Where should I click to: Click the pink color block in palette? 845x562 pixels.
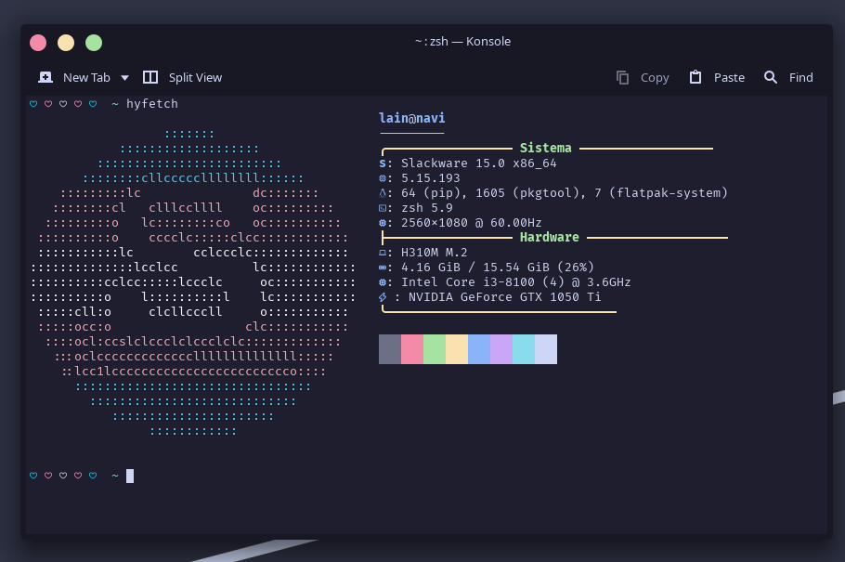click(x=412, y=349)
